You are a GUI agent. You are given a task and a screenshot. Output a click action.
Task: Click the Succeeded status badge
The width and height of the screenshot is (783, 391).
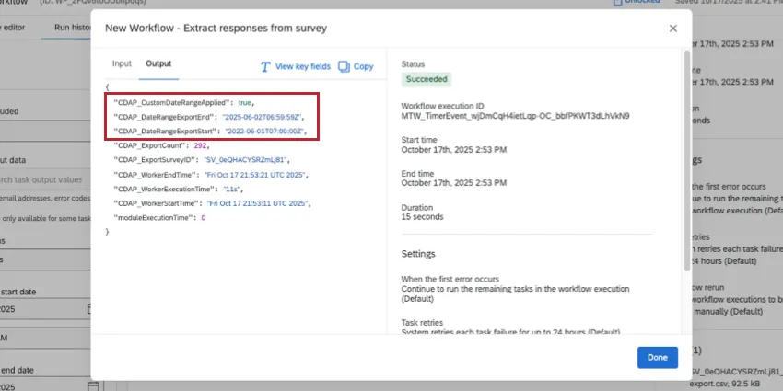(x=427, y=80)
